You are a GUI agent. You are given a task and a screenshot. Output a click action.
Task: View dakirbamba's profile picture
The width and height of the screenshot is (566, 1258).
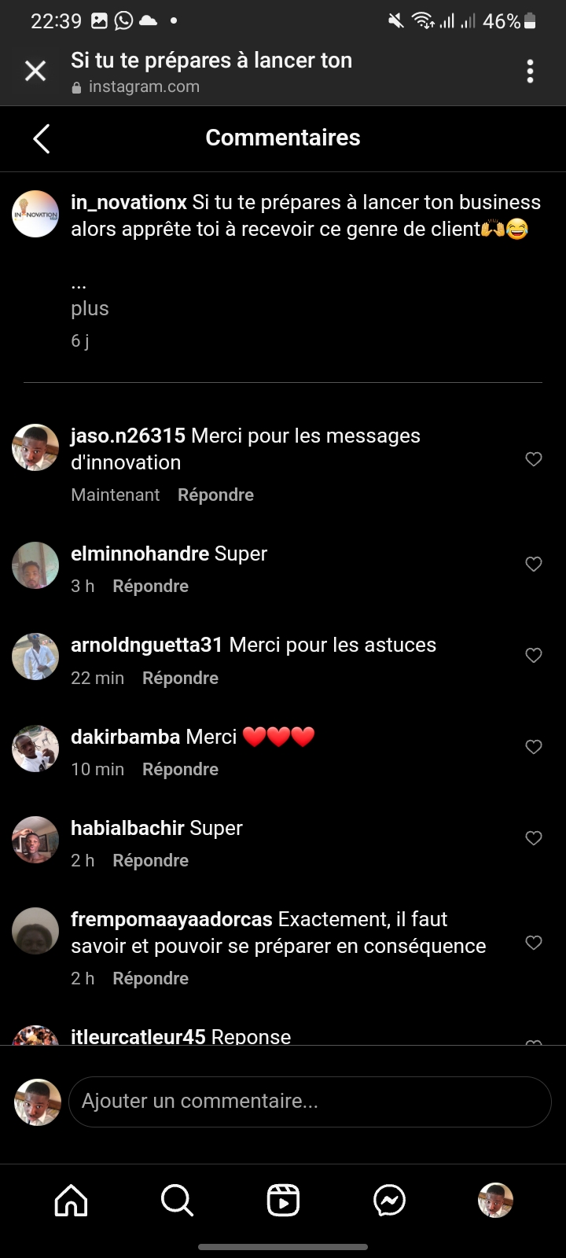[x=35, y=749]
